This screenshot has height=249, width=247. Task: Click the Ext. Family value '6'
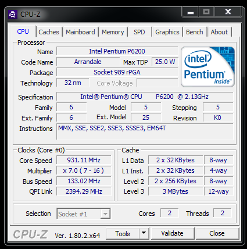click(71, 118)
